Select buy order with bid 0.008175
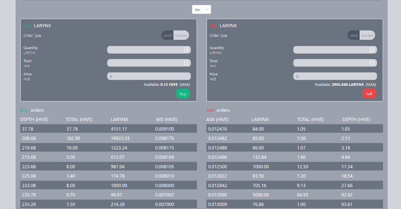This screenshot has width=401, height=209. pyautogui.click(x=108, y=148)
